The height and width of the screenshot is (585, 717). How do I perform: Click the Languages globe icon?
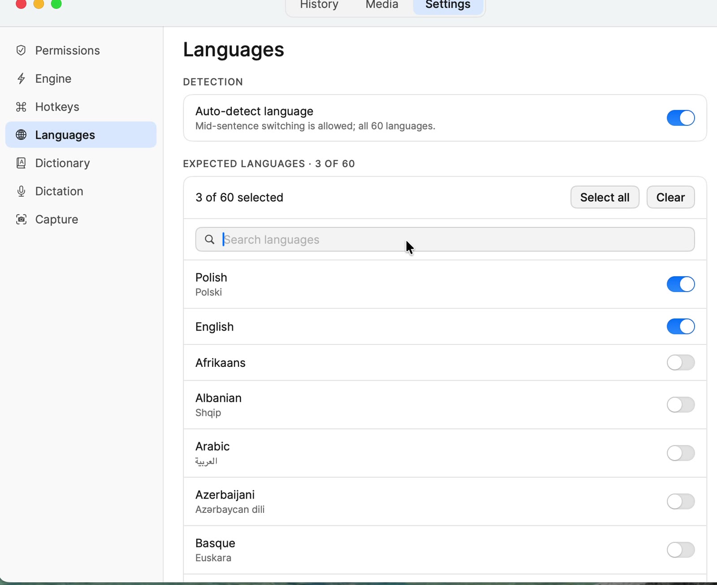coord(21,135)
